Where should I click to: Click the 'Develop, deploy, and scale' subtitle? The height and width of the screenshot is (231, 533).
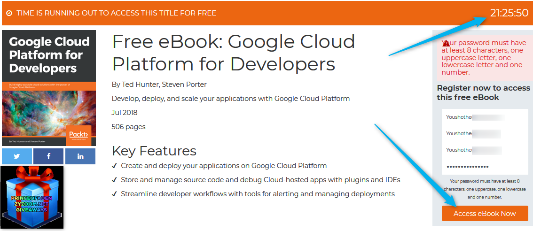(x=231, y=99)
